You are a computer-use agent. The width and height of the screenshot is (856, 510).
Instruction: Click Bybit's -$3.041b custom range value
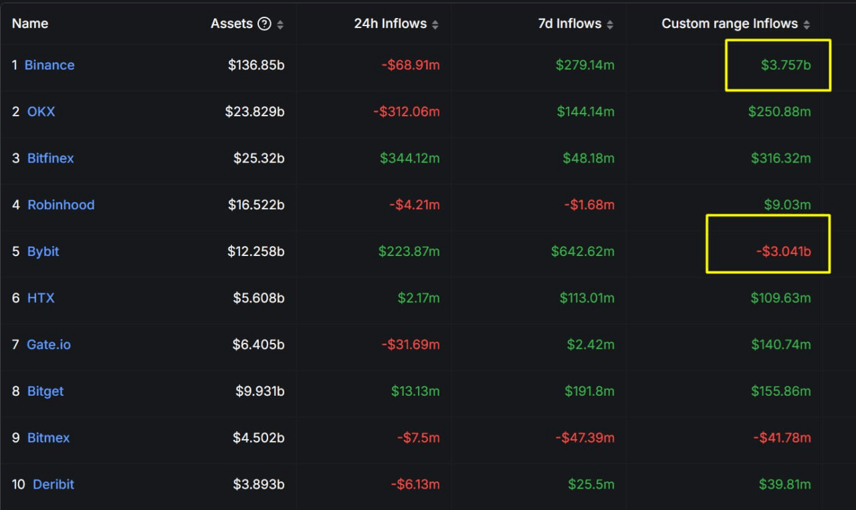[783, 252]
